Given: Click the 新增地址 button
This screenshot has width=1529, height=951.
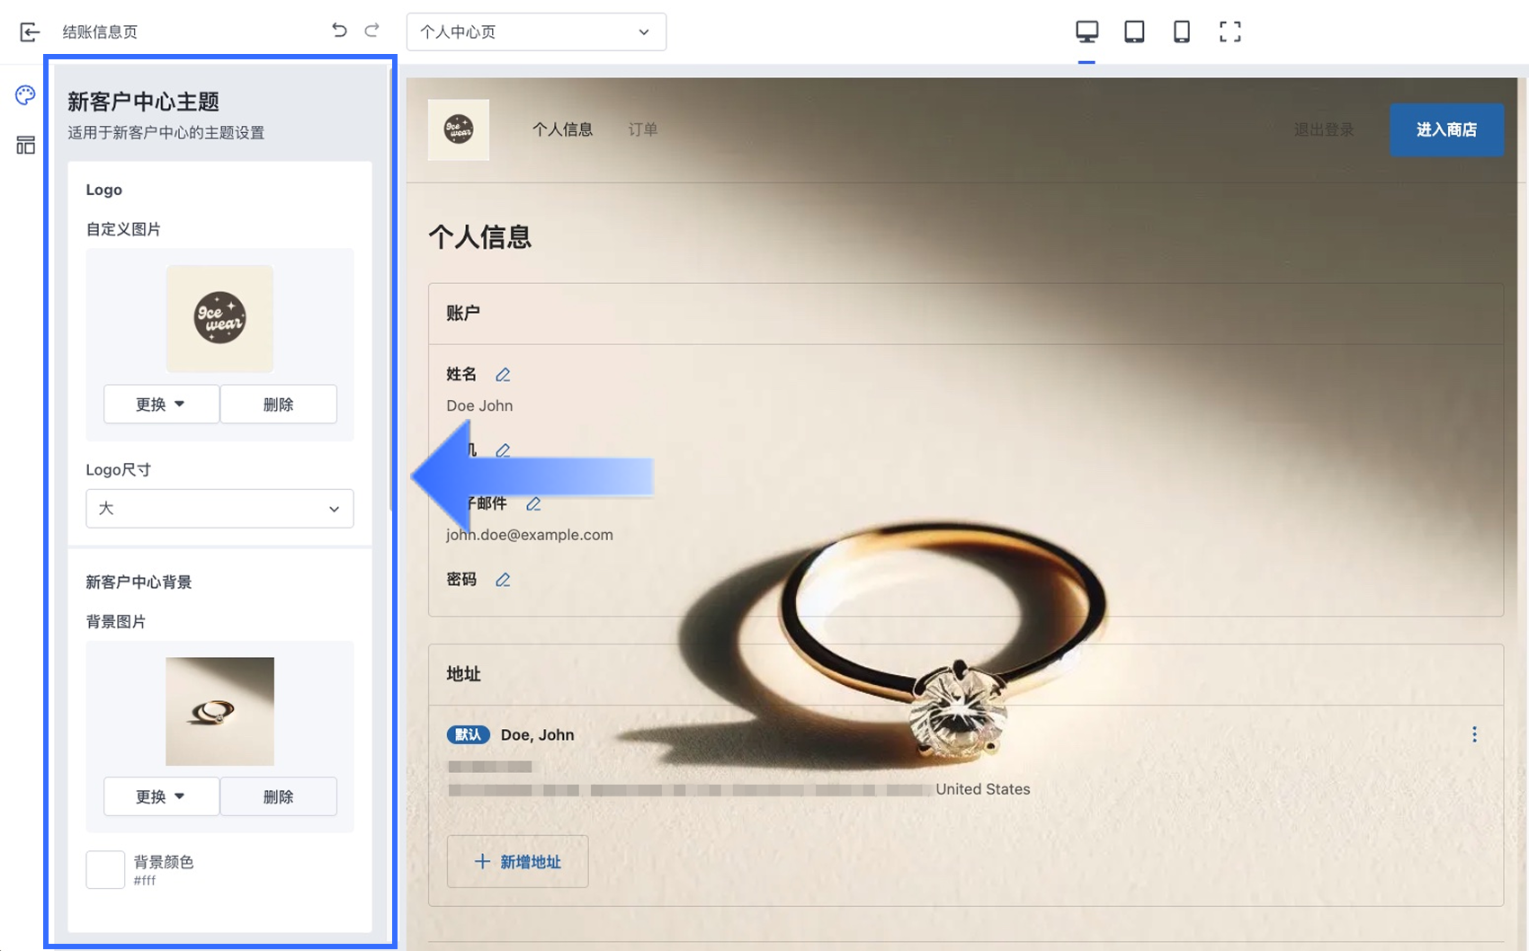Looking at the screenshot, I should coord(518,862).
